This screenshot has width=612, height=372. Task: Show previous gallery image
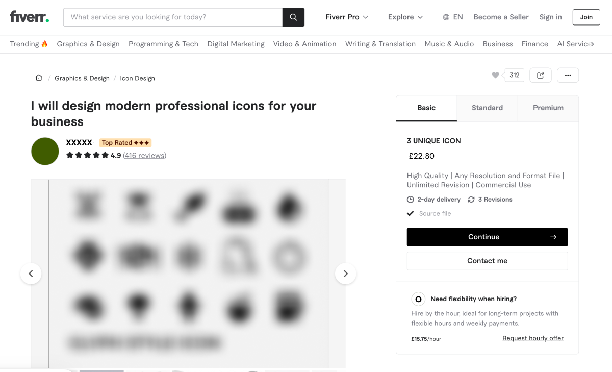pyautogui.click(x=31, y=274)
